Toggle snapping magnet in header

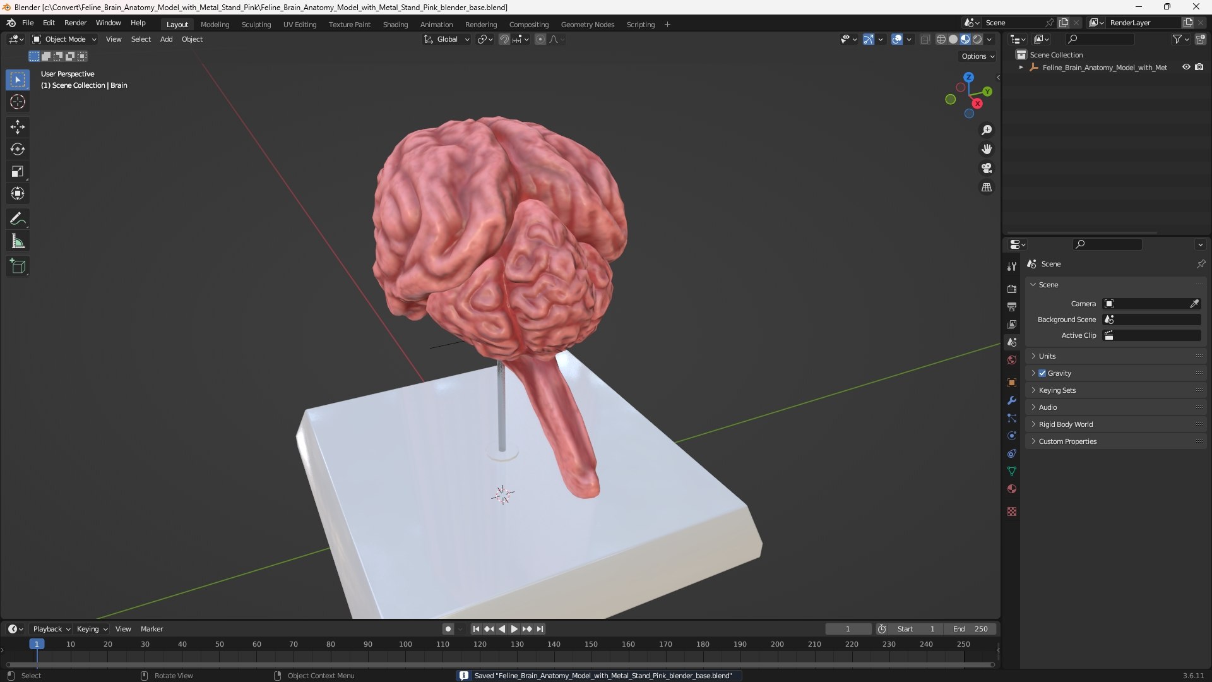504,39
